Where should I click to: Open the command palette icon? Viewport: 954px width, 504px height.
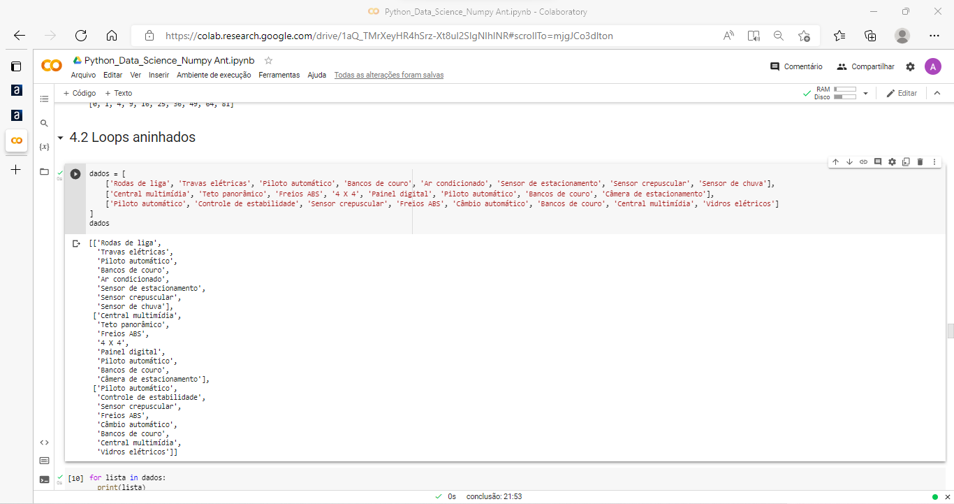click(44, 461)
